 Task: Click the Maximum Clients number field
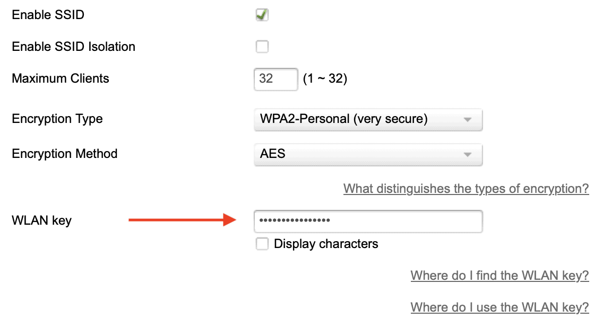(x=275, y=79)
